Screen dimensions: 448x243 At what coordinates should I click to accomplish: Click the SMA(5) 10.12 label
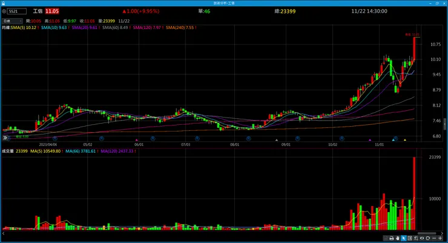click(24, 28)
